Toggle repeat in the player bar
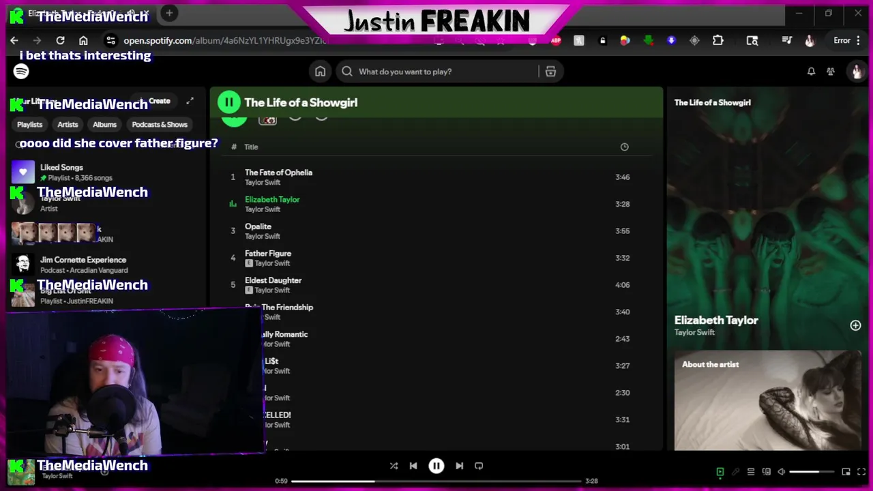The height and width of the screenshot is (491, 873). [479, 466]
